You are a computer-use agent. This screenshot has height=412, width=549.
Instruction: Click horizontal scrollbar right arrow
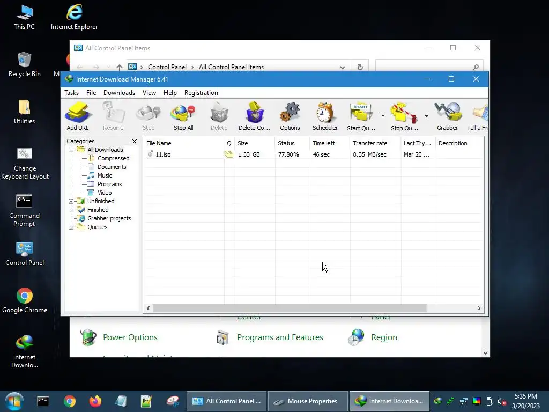(479, 308)
